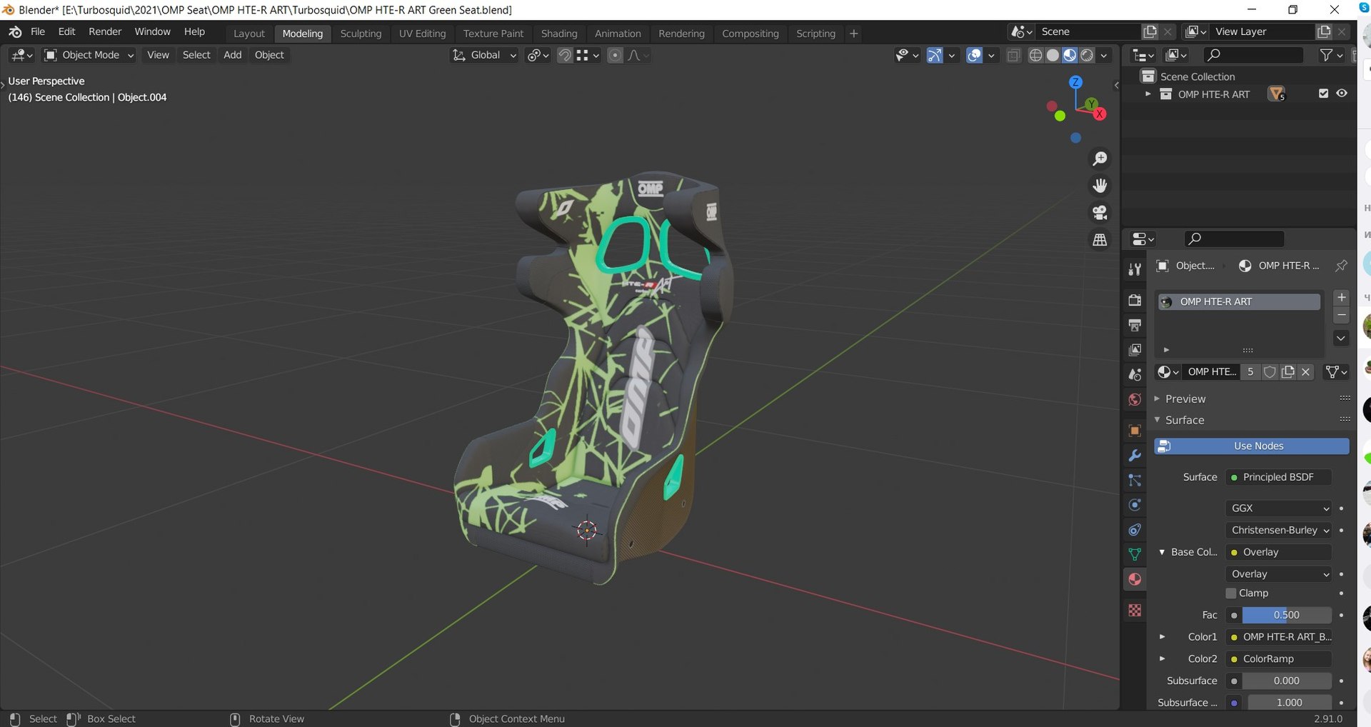The image size is (1371, 727).
Task: Toggle X-ray display in viewport header
Action: coord(1013,55)
